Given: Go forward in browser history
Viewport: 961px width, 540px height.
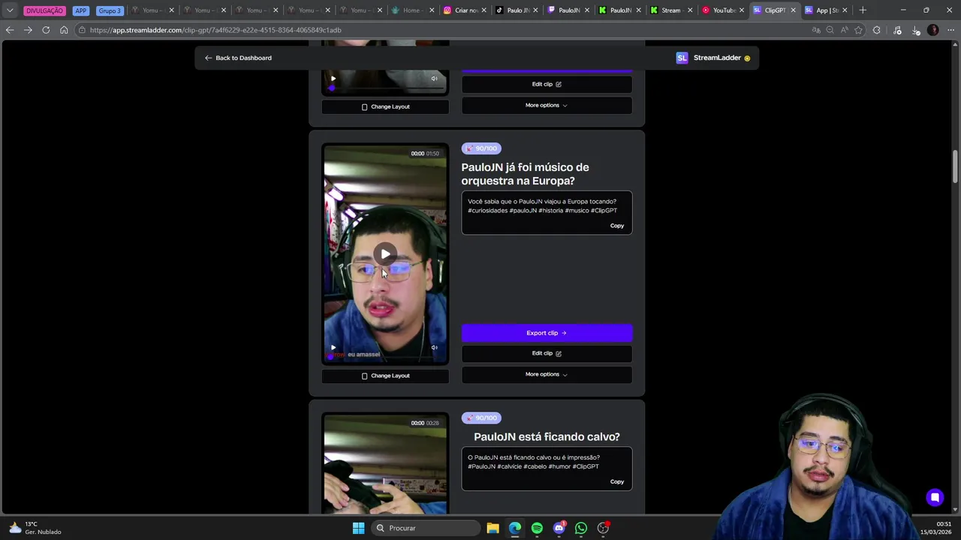Looking at the screenshot, I should (x=28, y=30).
